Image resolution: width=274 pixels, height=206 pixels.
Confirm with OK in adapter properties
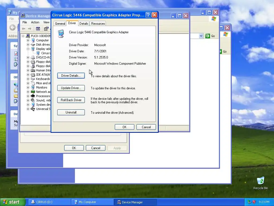point(124,127)
